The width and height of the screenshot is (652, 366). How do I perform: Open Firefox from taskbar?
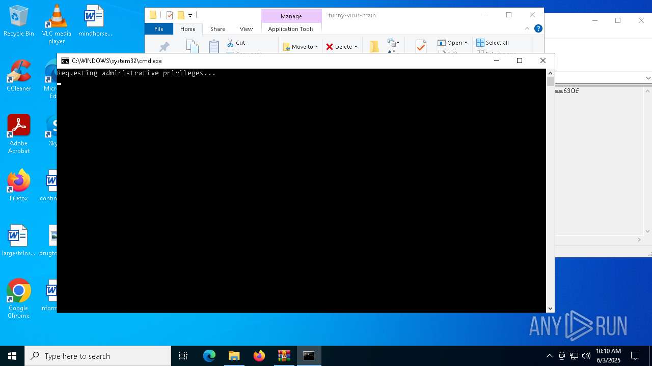[x=259, y=356]
